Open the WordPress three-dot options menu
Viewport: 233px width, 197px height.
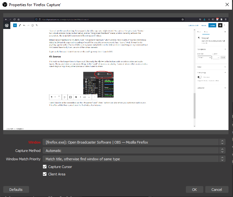(225, 25)
